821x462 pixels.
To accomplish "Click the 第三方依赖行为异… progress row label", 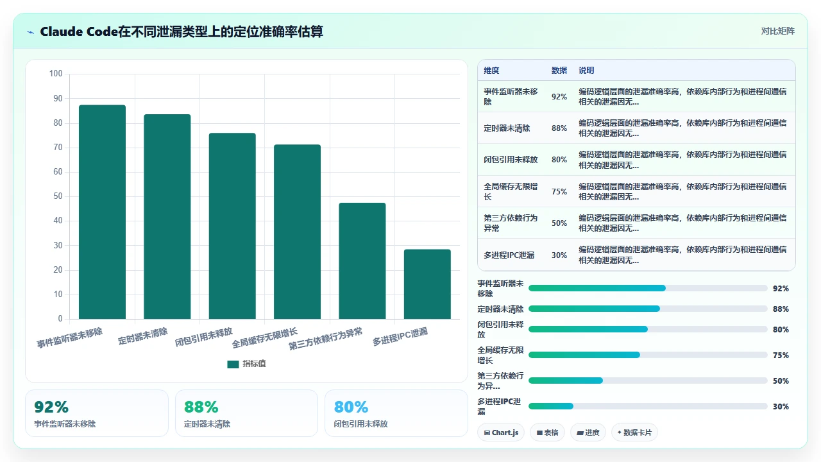I will pos(500,381).
